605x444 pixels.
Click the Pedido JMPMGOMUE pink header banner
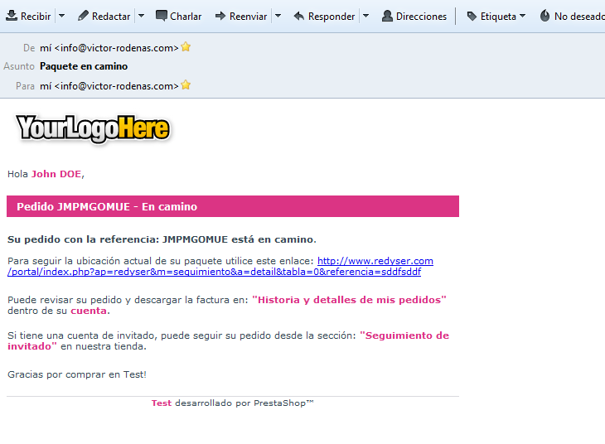[233, 206]
